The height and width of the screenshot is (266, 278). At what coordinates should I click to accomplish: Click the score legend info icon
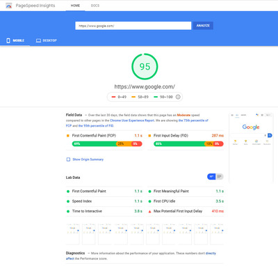coord(178,97)
